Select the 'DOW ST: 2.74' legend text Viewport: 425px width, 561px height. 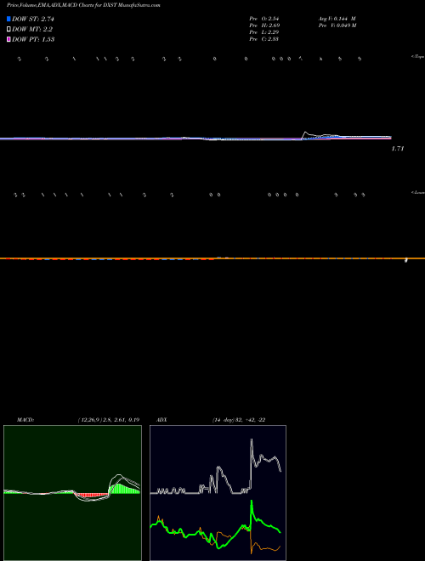point(33,20)
